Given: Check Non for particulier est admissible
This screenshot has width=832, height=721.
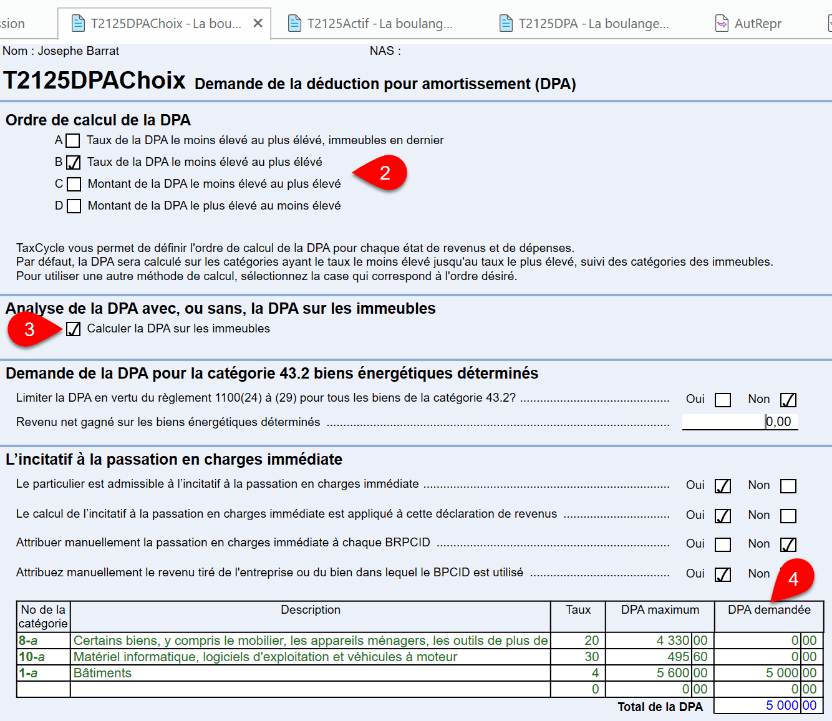Looking at the screenshot, I should click(788, 486).
